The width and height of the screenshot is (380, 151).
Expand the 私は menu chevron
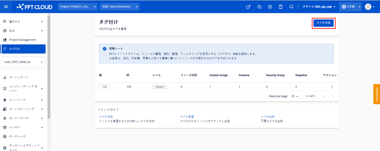pos(42,31)
